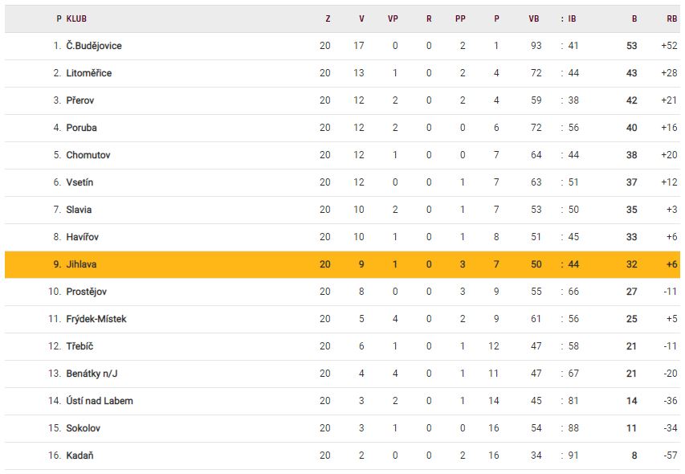This screenshot has height=474, width=685.
Task: Click the Benátky n/J club name
Action: [93, 374]
